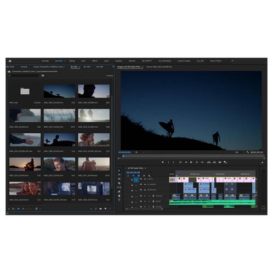Click the Extract button

tap(214, 162)
